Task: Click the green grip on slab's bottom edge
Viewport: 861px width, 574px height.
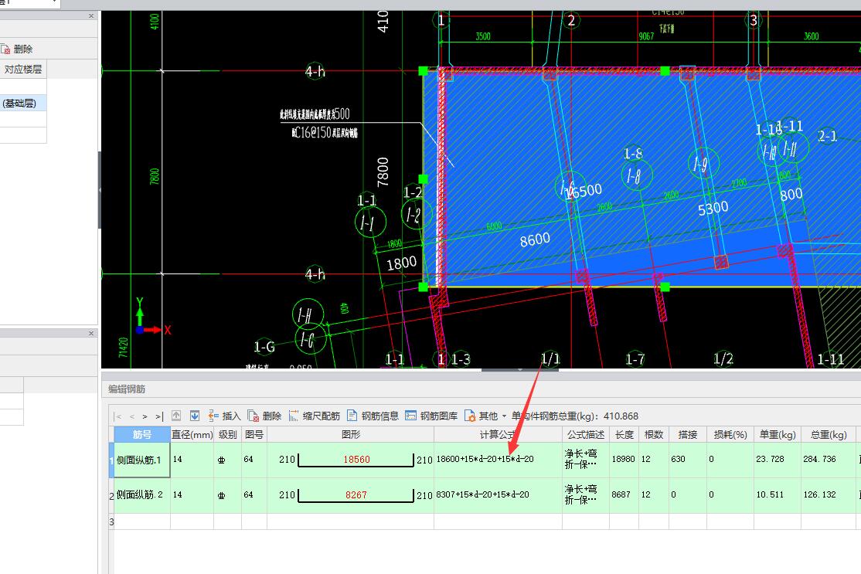Action: 665,287
